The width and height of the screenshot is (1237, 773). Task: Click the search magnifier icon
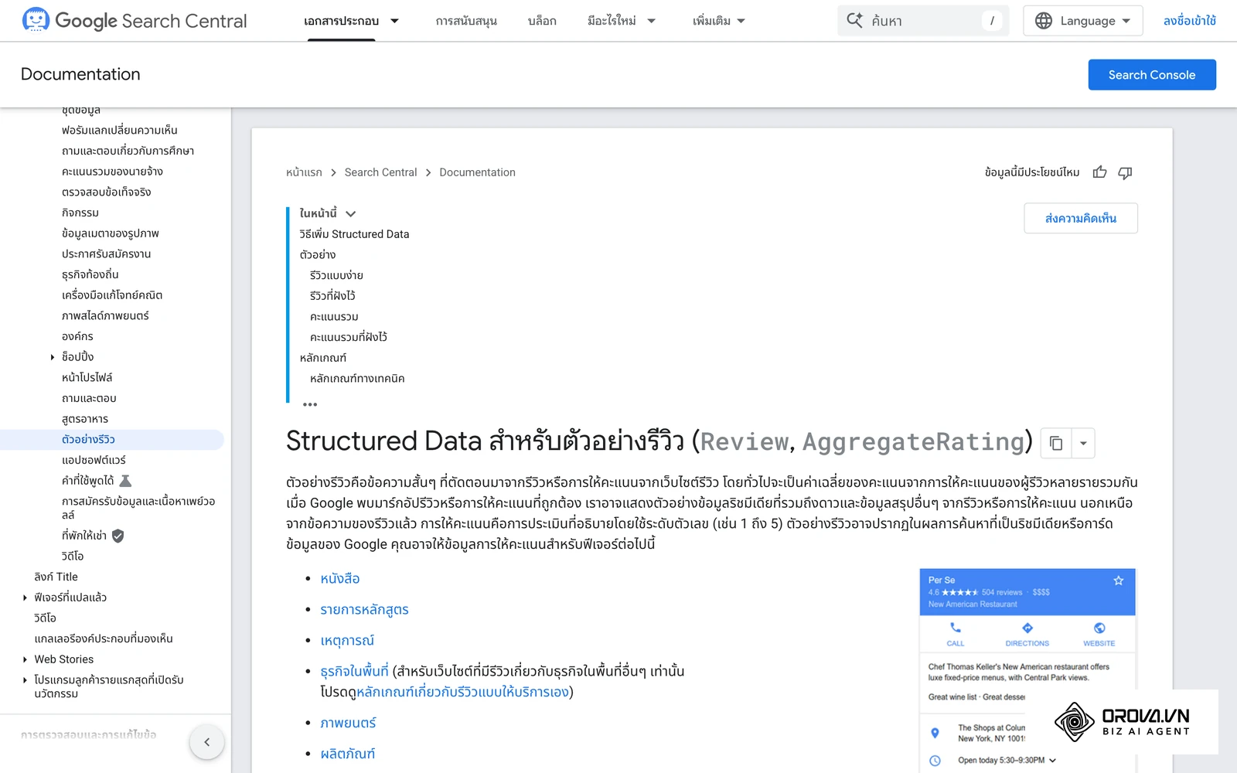coord(854,21)
